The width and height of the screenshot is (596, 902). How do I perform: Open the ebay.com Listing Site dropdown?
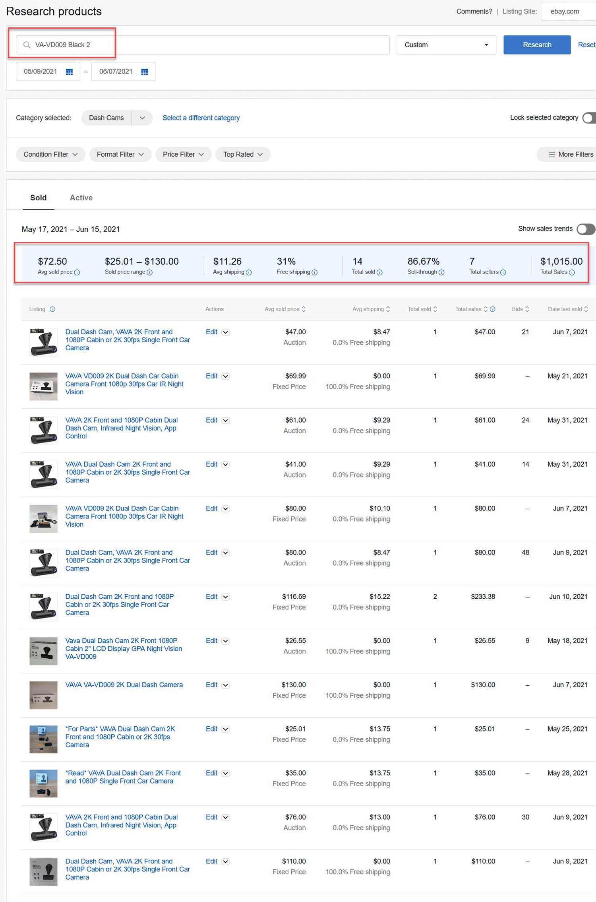(568, 12)
